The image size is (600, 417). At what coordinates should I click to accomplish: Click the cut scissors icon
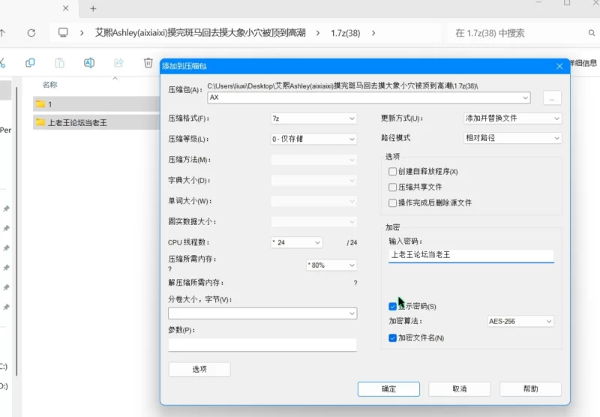[2, 63]
